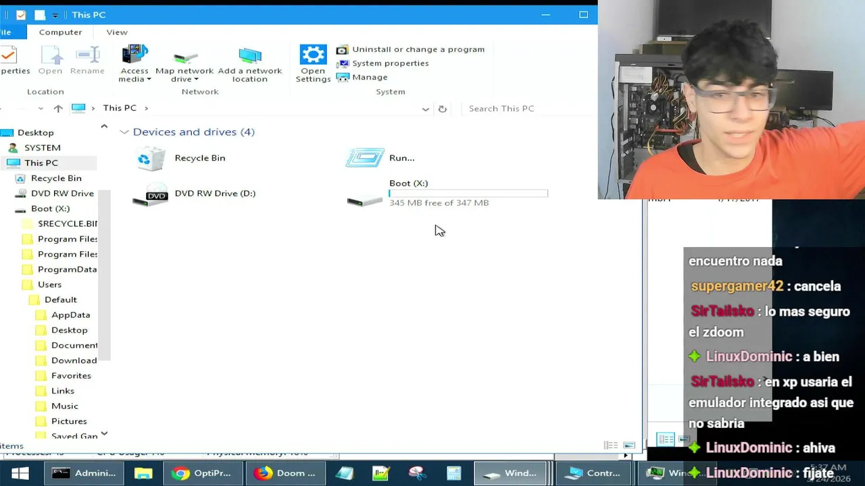Click the Up arrow navigation button
Viewport: 865px width, 486px height.
coord(58,109)
